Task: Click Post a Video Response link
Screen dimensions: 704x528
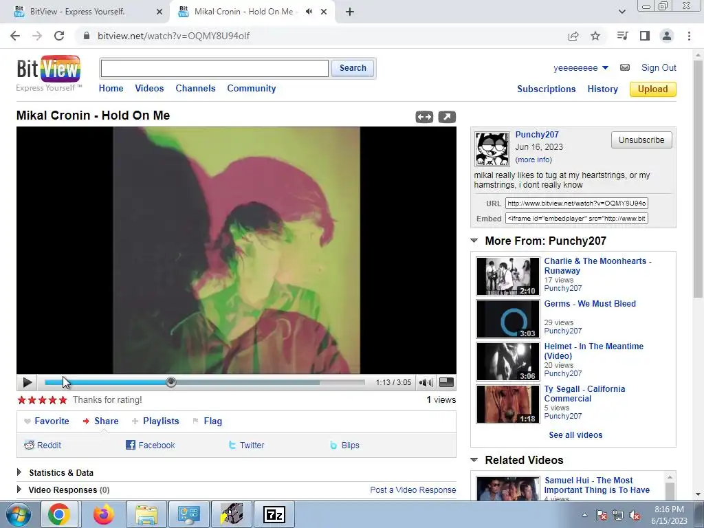Action: [x=413, y=489]
